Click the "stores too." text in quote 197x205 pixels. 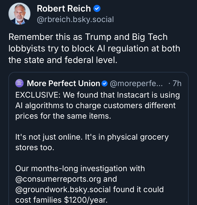pos(35,148)
